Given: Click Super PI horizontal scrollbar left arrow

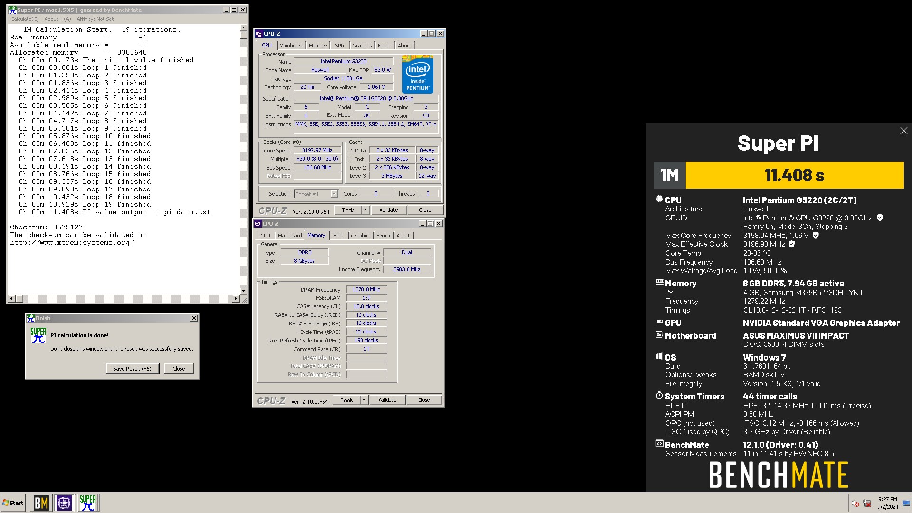Looking at the screenshot, I should [12, 298].
